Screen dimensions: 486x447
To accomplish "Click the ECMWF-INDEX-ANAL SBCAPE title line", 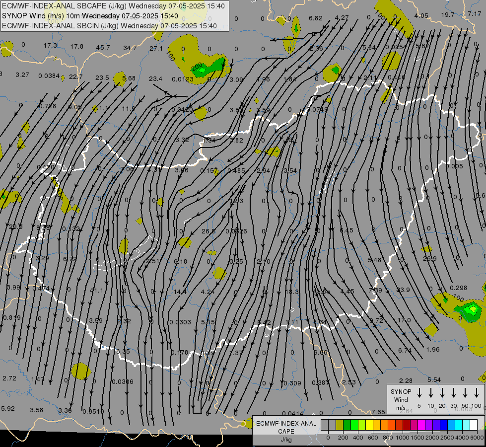I will [x=113, y=6].
